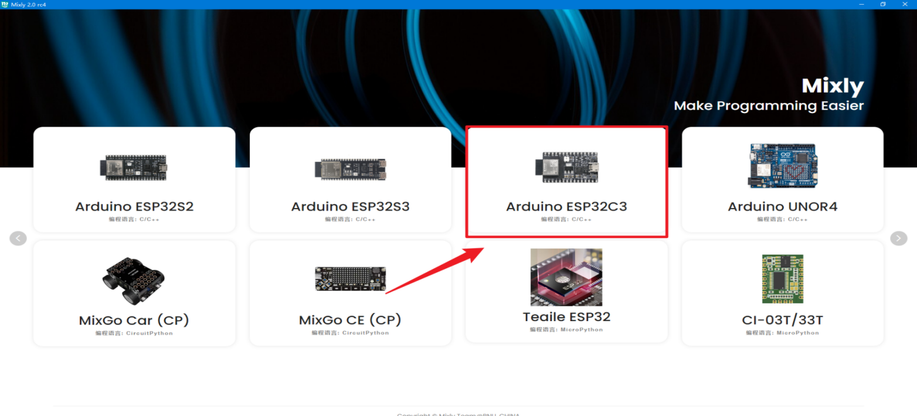Select the MixGo Car robot image
The image size is (917, 416).
click(134, 278)
